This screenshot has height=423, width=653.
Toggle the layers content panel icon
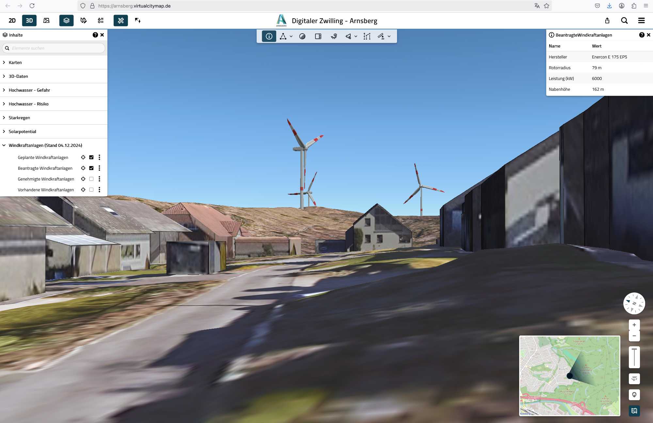(66, 21)
